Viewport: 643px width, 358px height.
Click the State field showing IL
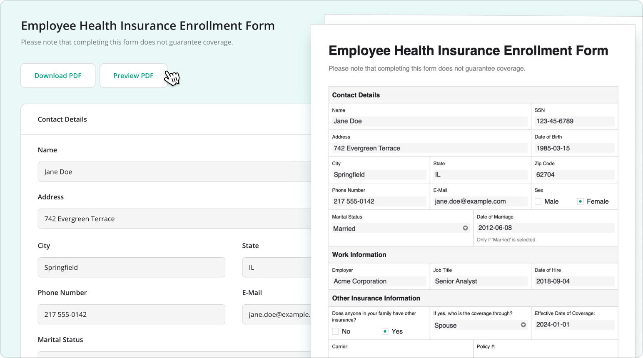coord(277,268)
